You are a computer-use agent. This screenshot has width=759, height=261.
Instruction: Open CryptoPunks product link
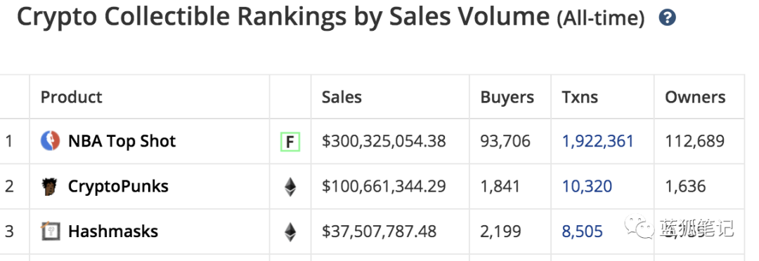(x=118, y=187)
